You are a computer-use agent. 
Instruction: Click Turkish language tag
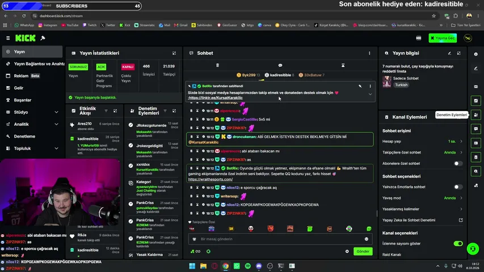(401, 85)
